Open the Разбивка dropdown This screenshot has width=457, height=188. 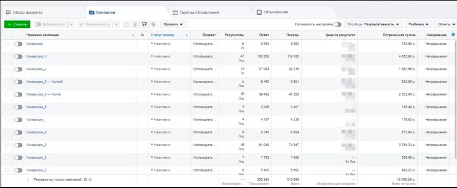point(418,24)
